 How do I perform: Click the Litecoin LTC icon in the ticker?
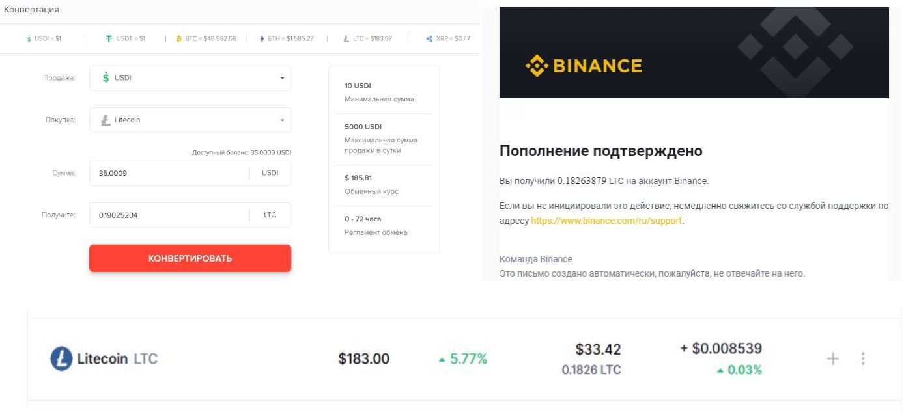346,39
